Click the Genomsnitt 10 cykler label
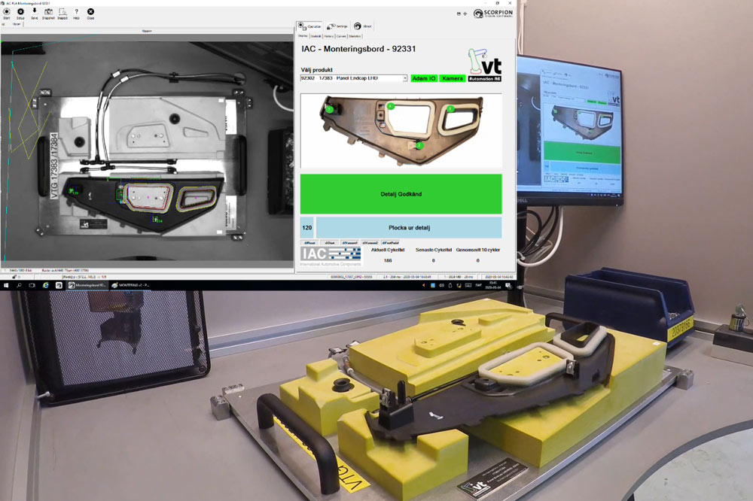The image size is (753, 501). pos(478,250)
